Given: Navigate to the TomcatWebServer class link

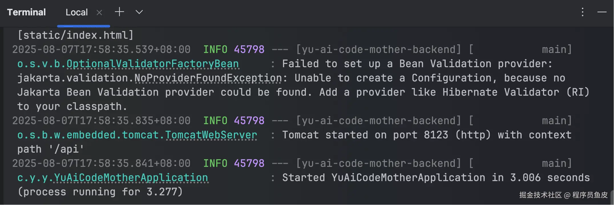Looking at the screenshot, I should coord(211,135).
